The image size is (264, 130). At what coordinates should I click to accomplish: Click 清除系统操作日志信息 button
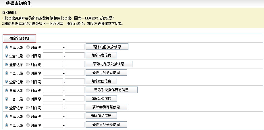point(111,90)
